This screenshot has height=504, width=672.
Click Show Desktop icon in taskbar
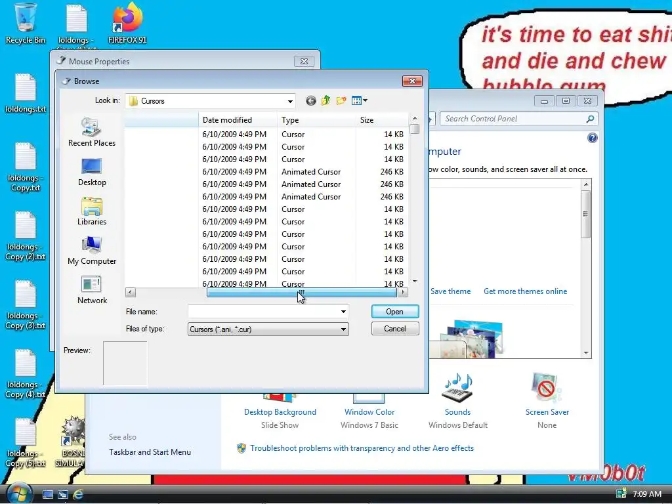pos(48,495)
